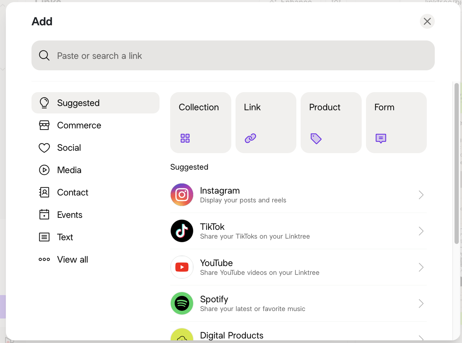Close the Add dialog
This screenshot has width=462, height=343.
pyautogui.click(x=427, y=21)
